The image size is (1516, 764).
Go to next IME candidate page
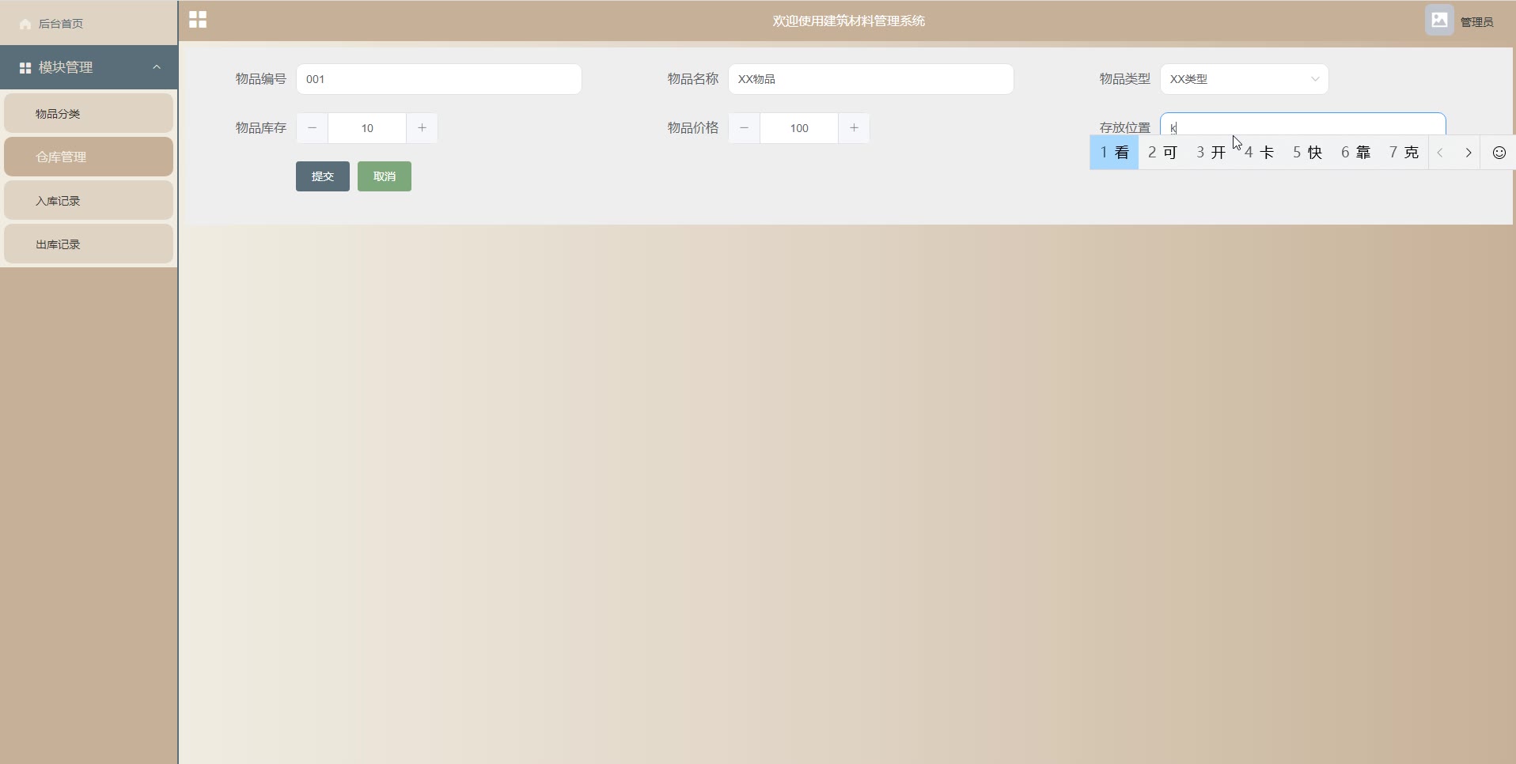(1469, 153)
